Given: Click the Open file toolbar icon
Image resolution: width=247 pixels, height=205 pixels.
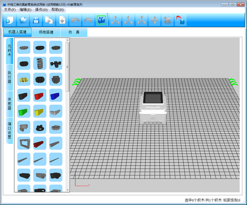Looking at the screenshot, I should click(23, 20).
